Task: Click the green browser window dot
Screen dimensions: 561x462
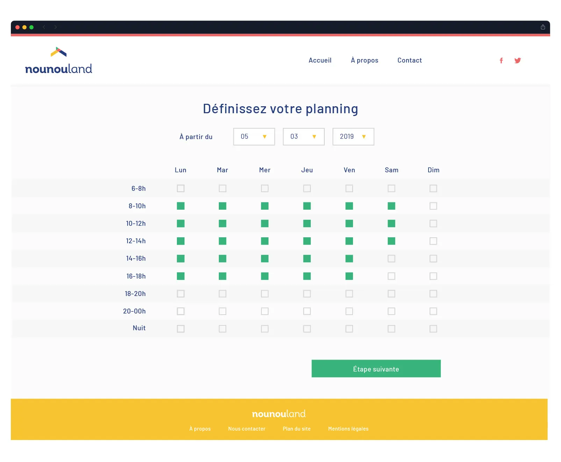Action: click(x=31, y=27)
